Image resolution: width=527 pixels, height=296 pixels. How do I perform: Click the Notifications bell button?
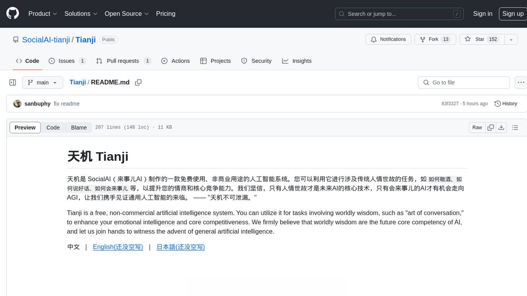[x=388, y=40]
